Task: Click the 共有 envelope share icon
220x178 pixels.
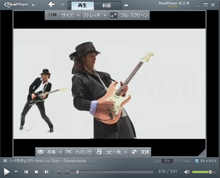Action: click(40, 152)
